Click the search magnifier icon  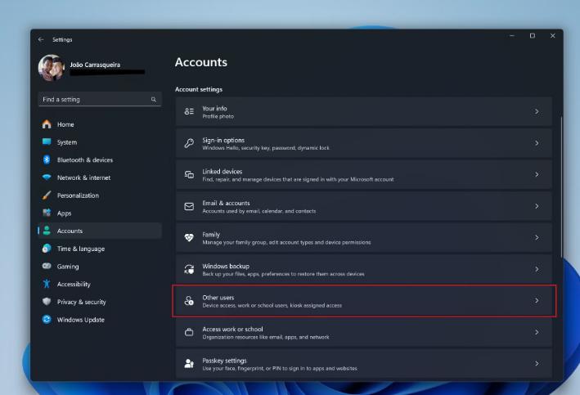click(x=154, y=99)
